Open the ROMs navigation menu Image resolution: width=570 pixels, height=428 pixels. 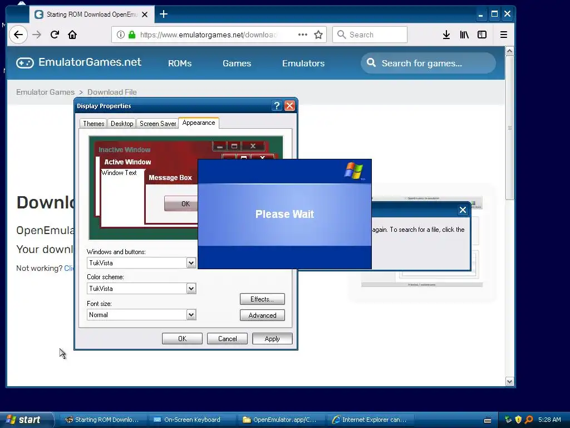(x=180, y=64)
